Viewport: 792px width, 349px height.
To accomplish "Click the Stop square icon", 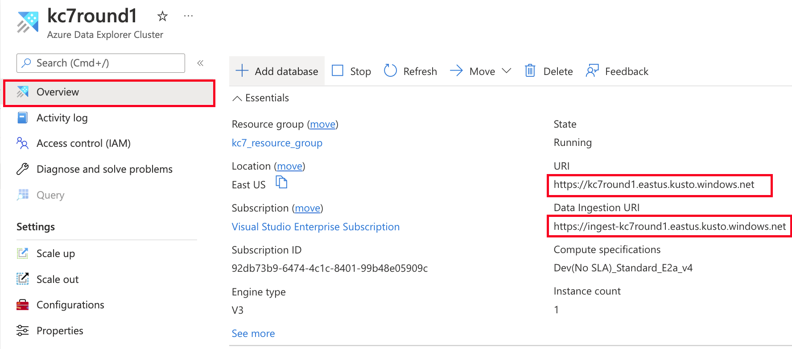I will pyautogui.click(x=338, y=71).
